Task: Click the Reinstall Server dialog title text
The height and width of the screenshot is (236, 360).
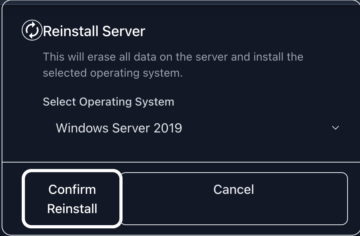Action: click(x=94, y=31)
